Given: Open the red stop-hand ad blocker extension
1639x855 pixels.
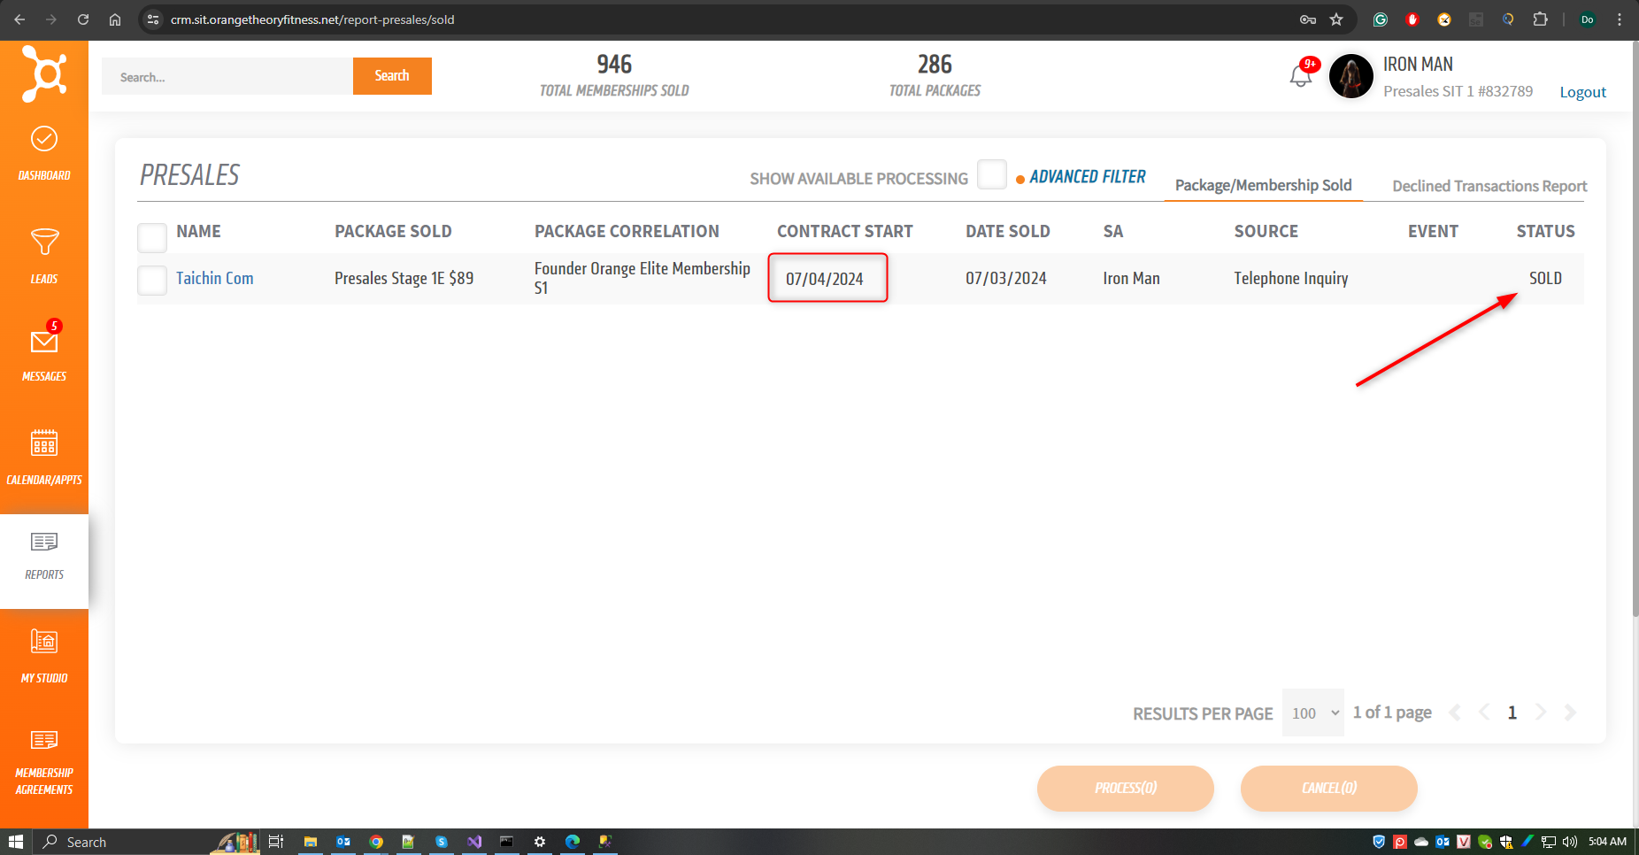Looking at the screenshot, I should pos(1412,19).
